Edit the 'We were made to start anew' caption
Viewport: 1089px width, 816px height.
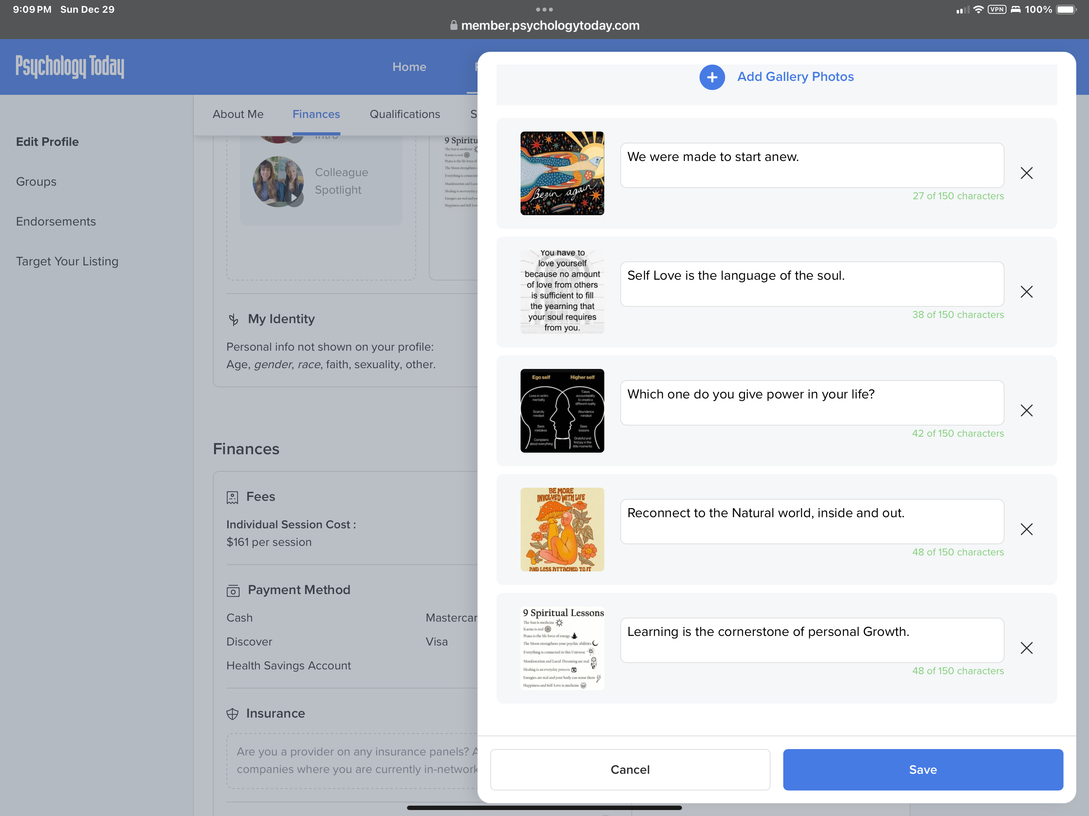[811, 165]
